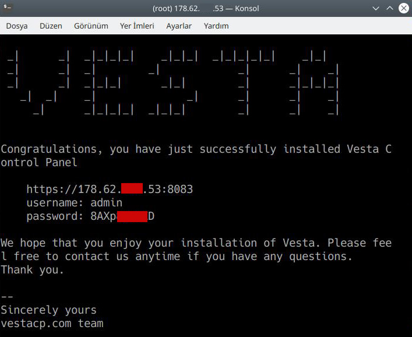Open the Düzen menu
The width and height of the screenshot is (412, 337).
(x=51, y=26)
